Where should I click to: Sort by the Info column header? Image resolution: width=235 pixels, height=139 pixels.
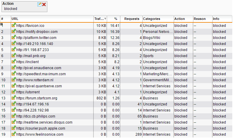click(x=222, y=19)
